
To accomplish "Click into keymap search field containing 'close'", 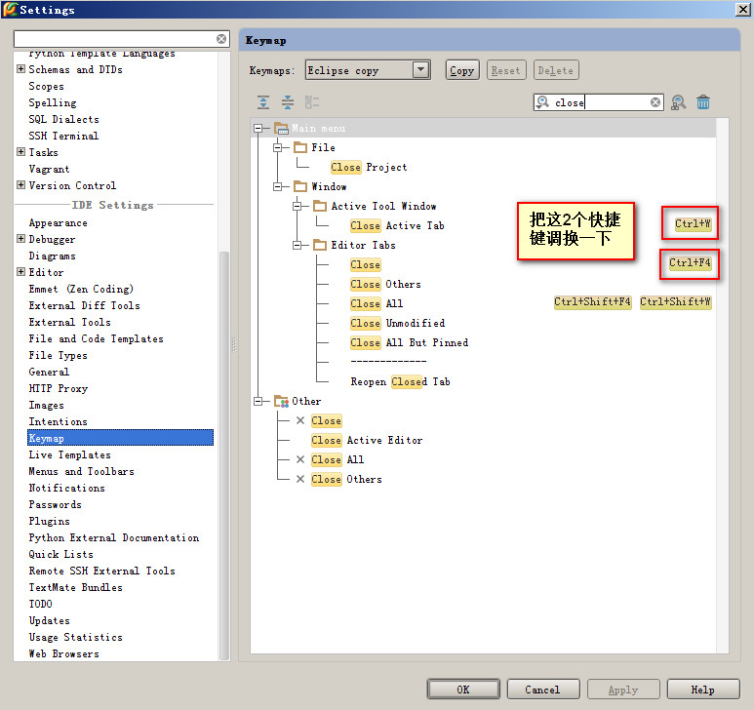I will pyautogui.click(x=601, y=102).
